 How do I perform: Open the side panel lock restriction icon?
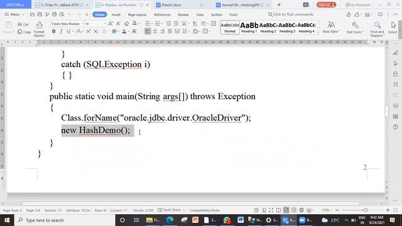(x=395, y=74)
